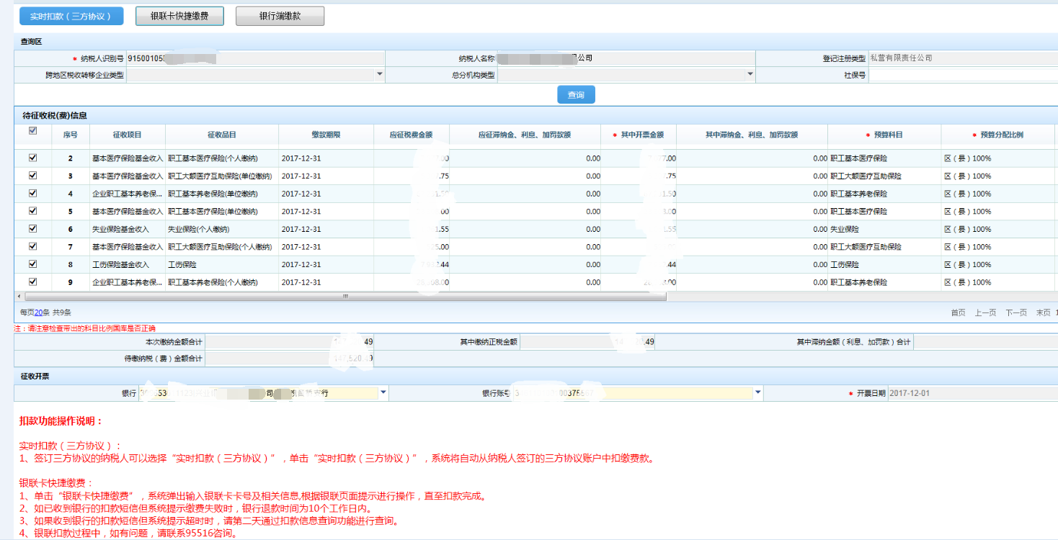The width and height of the screenshot is (1058, 540).
Task: Click 预算科目 column header
Action: 884,135
